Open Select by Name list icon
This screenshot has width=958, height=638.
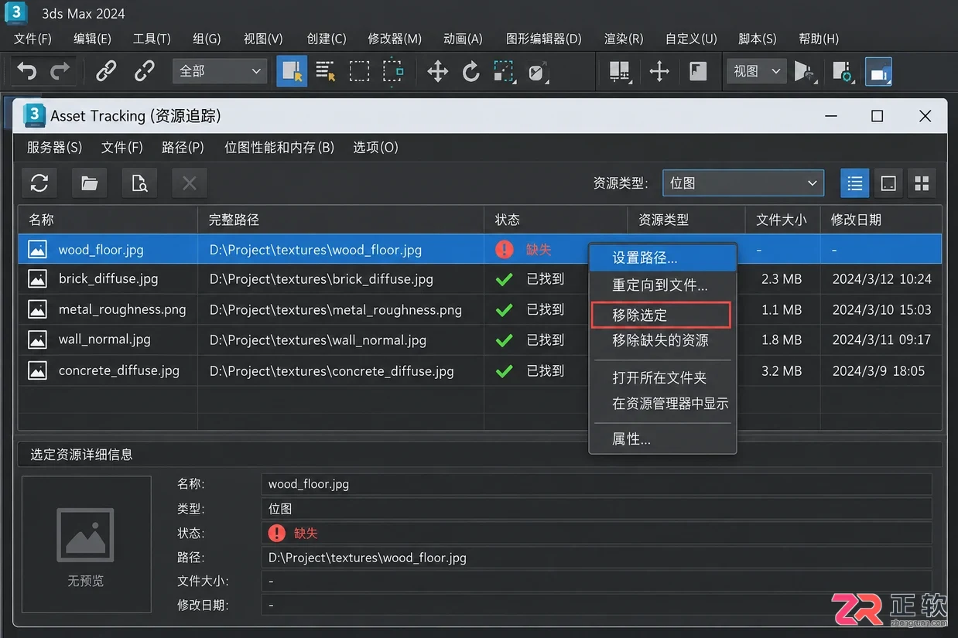point(325,72)
